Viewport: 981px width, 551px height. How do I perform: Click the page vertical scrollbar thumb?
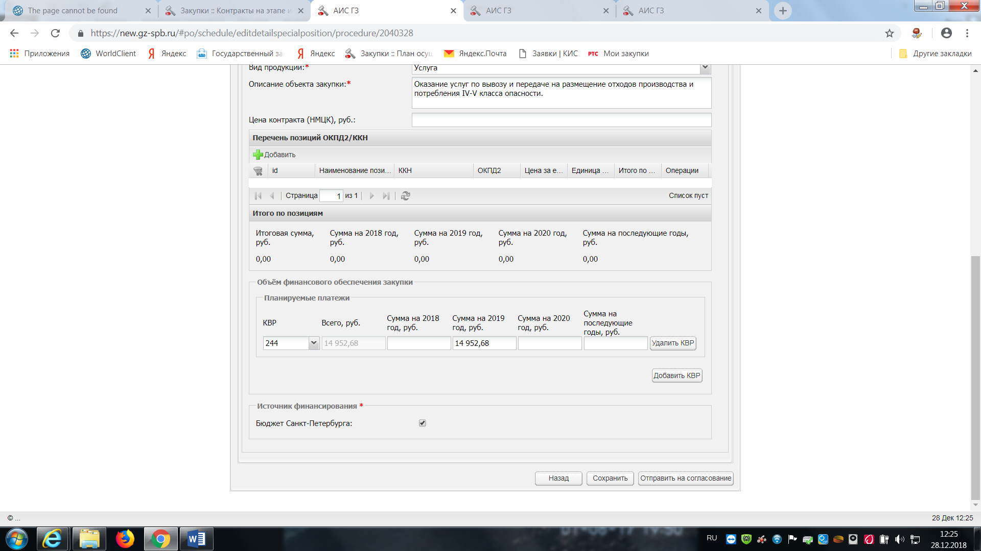975,378
